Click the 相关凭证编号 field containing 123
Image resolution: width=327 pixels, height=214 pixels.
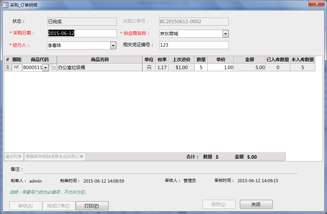pos(194,45)
